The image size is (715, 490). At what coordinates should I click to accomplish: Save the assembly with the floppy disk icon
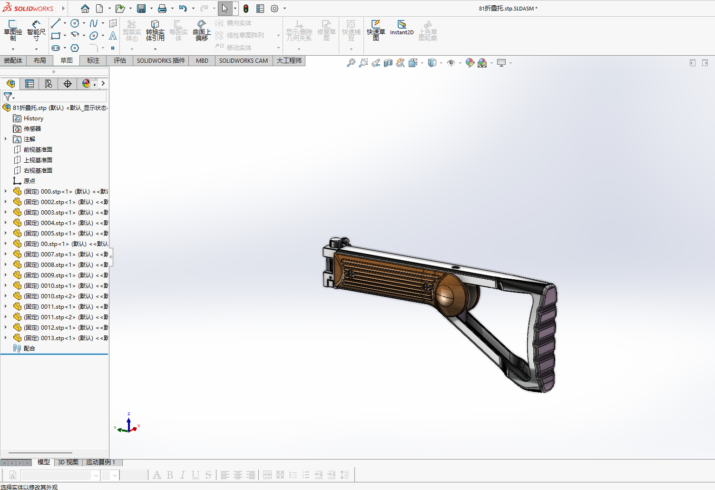pos(141,9)
